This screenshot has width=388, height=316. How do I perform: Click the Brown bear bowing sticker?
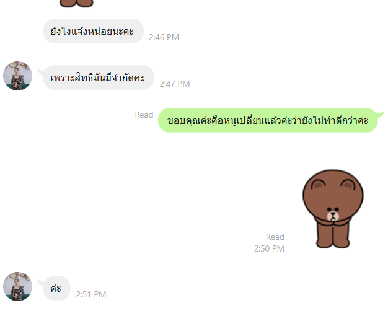click(x=333, y=209)
